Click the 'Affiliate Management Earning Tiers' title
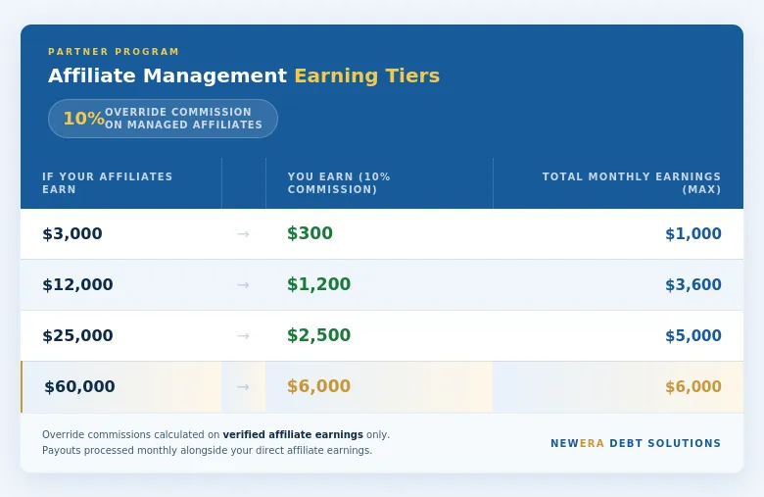 point(244,75)
